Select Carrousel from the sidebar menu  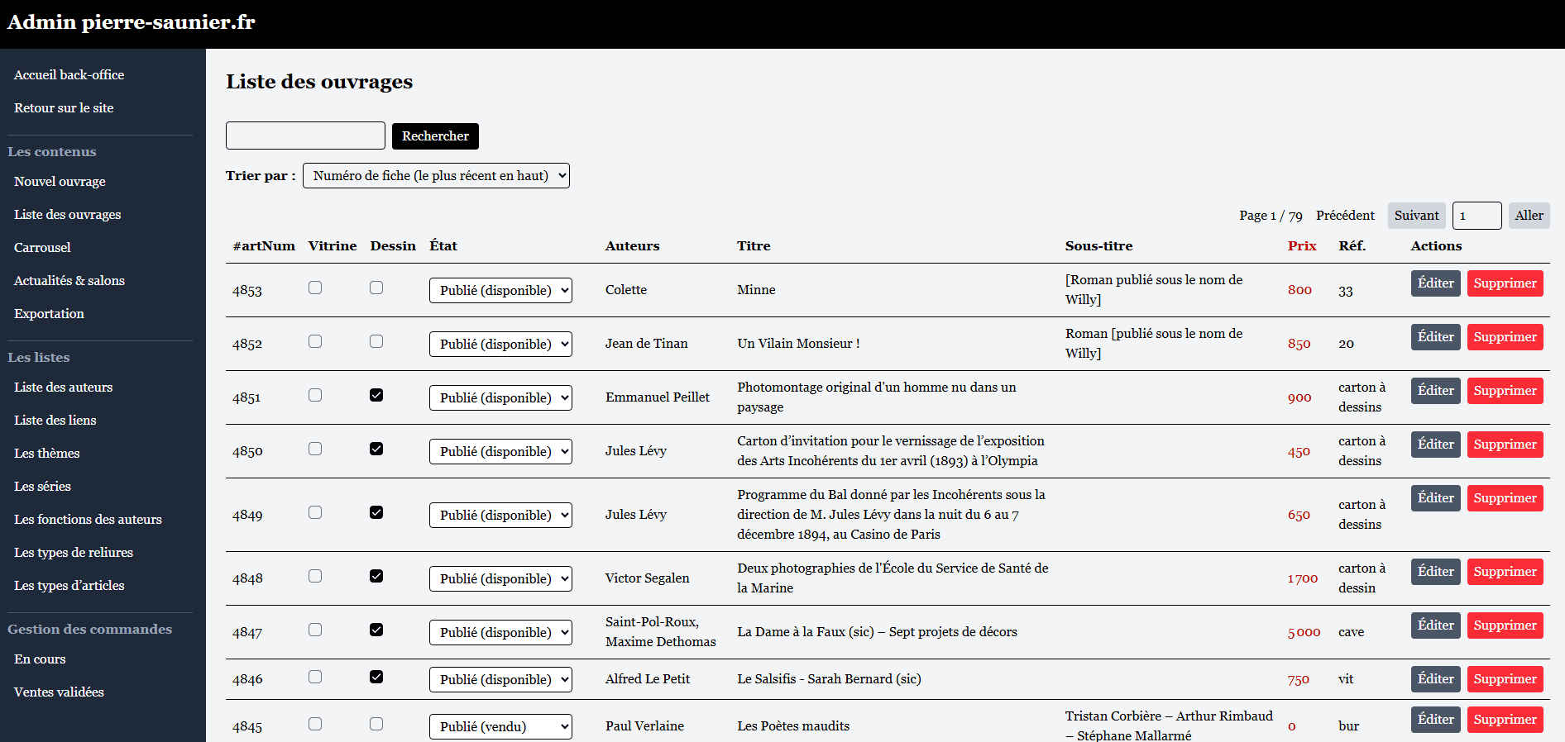(42, 248)
